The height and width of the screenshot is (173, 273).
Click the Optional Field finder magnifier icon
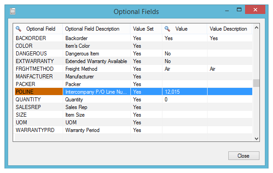[x=19, y=29]
